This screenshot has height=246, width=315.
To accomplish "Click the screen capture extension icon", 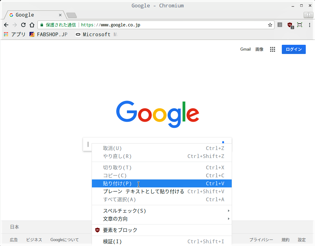I will [300, 25].
